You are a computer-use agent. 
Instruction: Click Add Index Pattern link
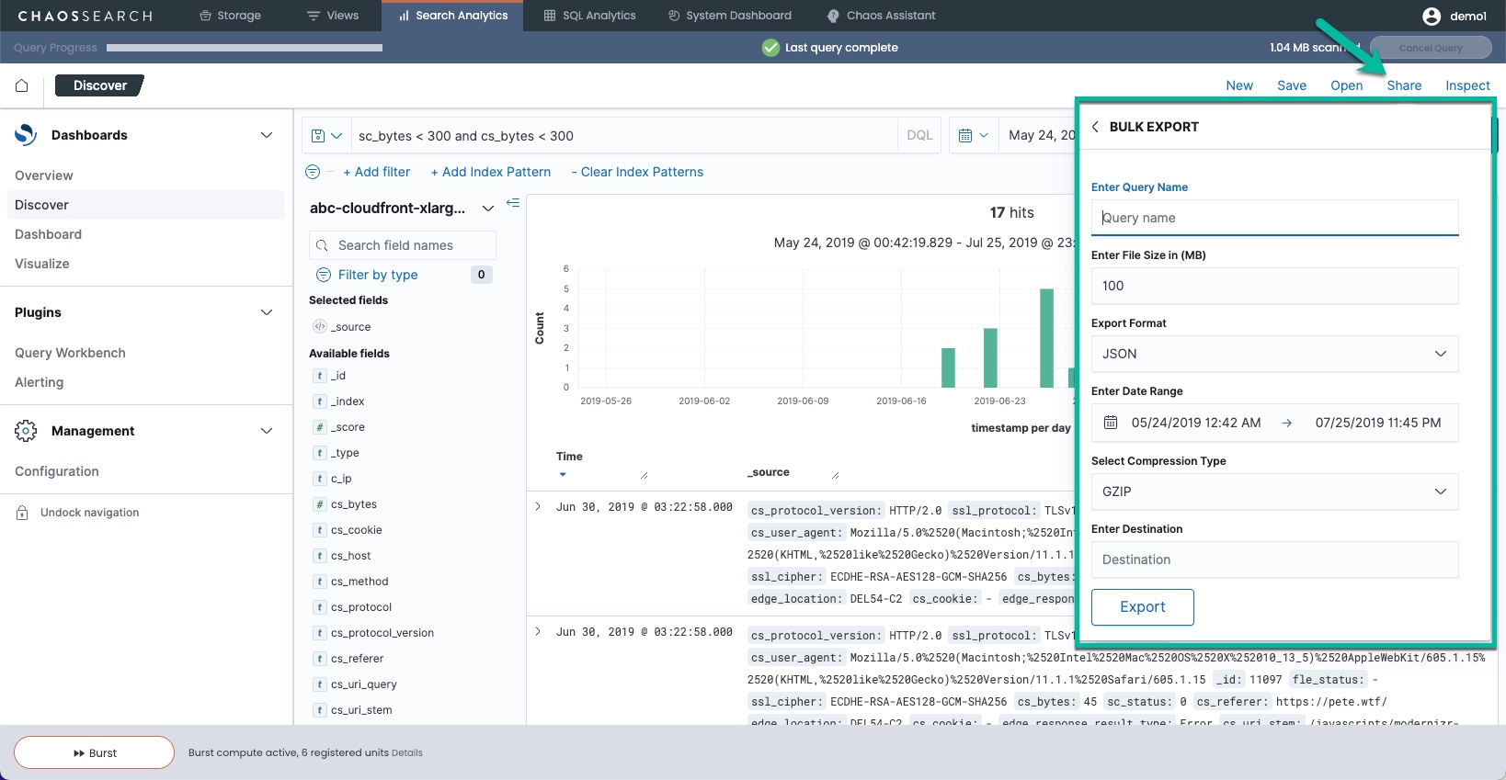click(491, 172)
